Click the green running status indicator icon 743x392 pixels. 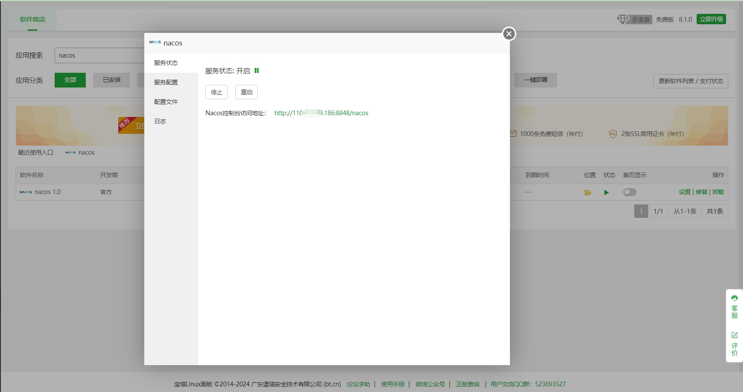(256, 71)
